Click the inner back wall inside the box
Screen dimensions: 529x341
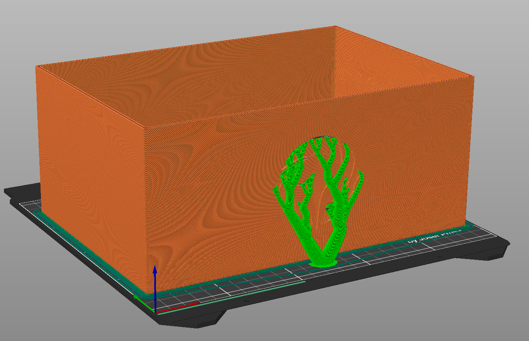click(236, 79)
